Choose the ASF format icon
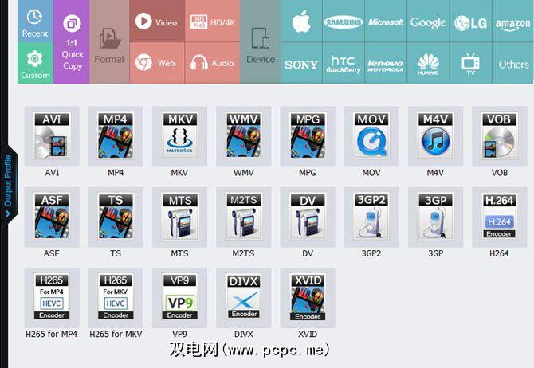 (52, 217)
